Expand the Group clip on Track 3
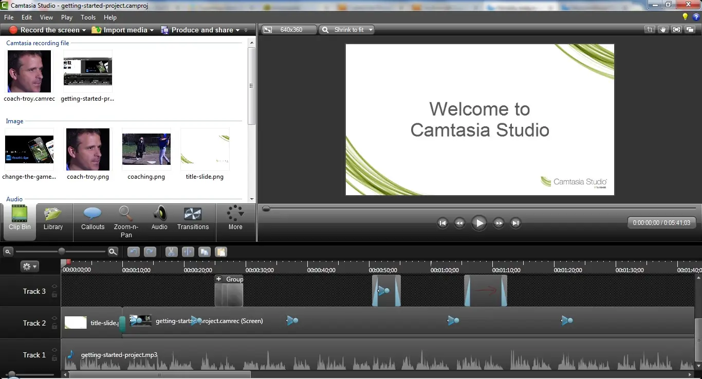This screenshot has width=702, height=379. (218, 279)
